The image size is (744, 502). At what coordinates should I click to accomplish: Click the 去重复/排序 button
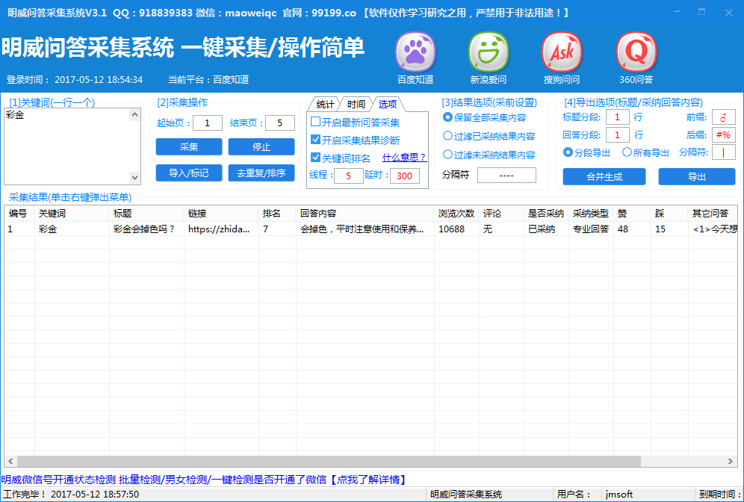click(x=261, y=173)
